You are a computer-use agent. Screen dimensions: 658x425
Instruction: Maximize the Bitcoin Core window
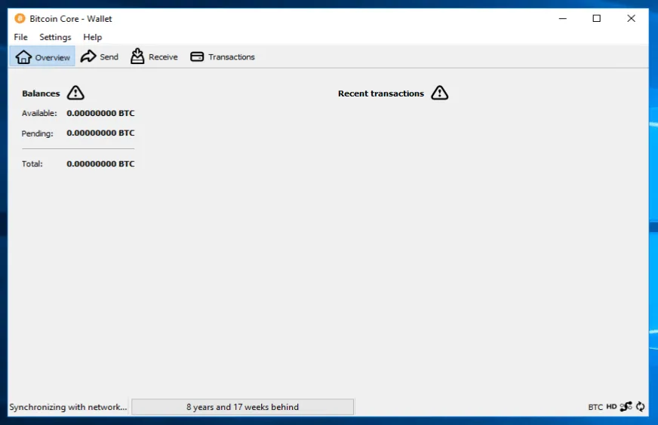click(596, 18)
